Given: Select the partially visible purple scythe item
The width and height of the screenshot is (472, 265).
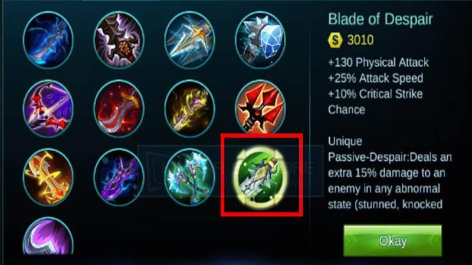Looking at the screenshot, I should (48, 236).
